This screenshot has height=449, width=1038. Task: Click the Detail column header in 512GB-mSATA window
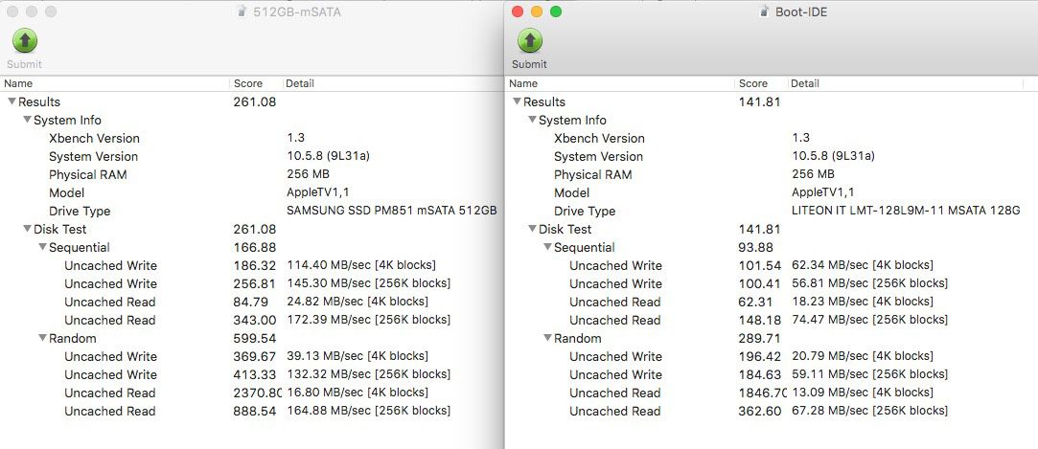[392, 83]
